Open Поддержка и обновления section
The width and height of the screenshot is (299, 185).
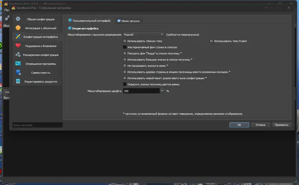coord(38,46)
